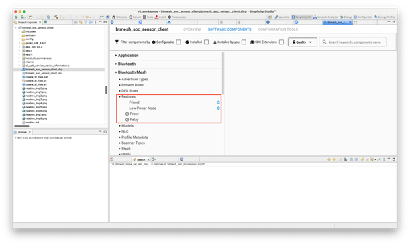Open Preferences from the toolbar
The width and height of the screenshot is (410, 245).
pos(176,17)
